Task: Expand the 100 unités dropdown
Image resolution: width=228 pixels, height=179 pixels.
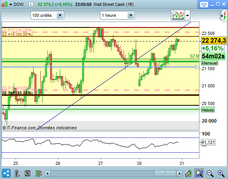Action: tap(60, 15)
